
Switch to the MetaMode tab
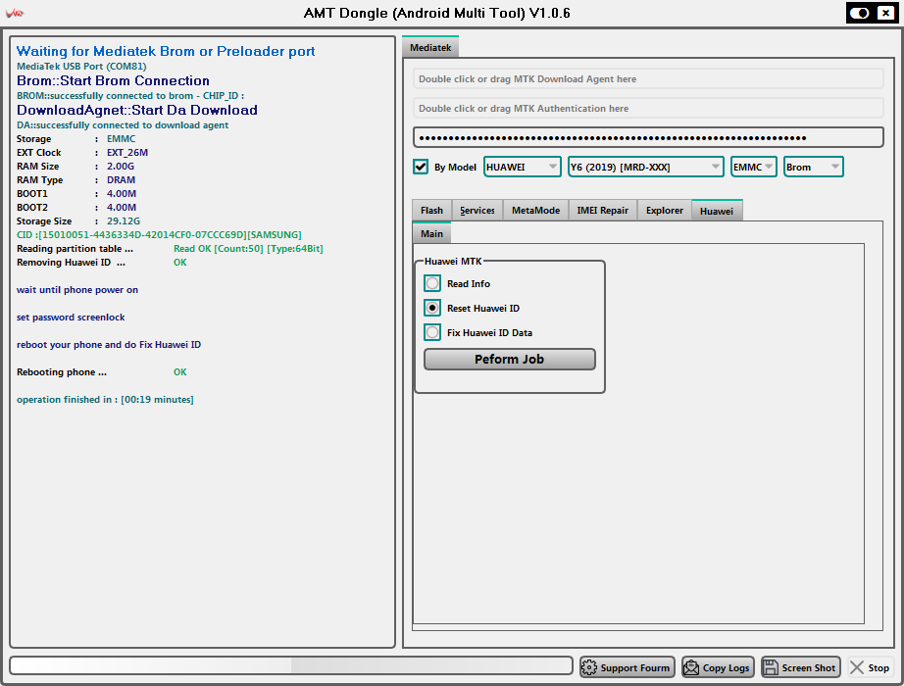pos(535,210)
